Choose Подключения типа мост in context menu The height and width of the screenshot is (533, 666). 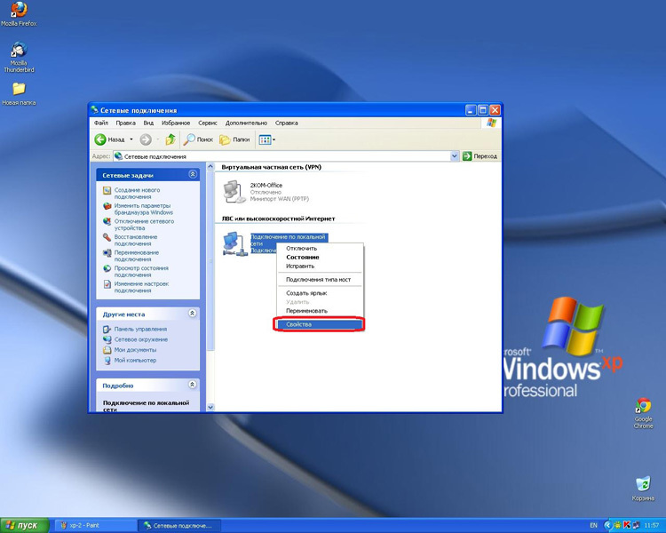pos(320,280)
